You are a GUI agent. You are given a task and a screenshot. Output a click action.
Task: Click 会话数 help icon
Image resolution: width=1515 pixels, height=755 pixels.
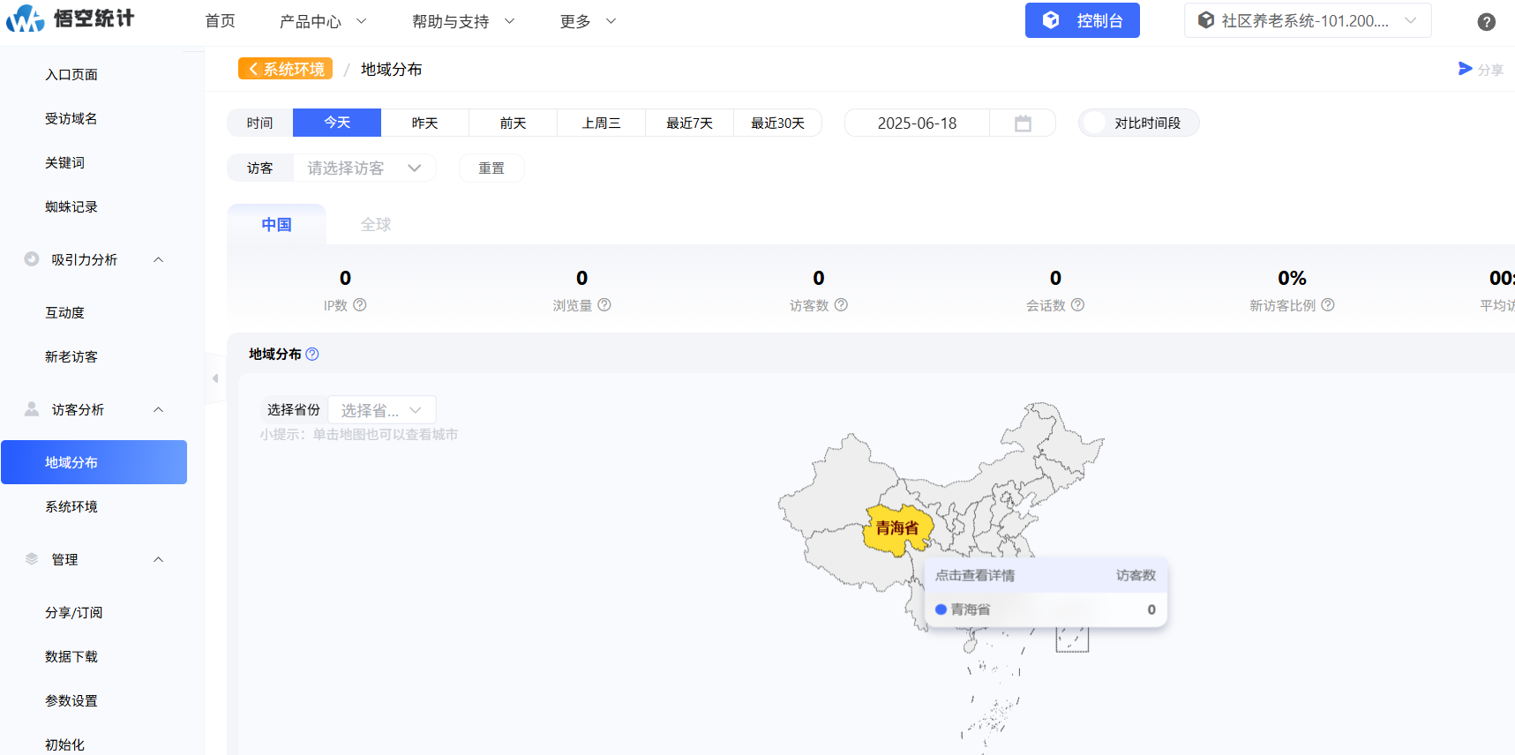[x=1077, y=304]
